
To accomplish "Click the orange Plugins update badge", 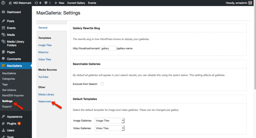I will pyautogui.click(x=19, y=123).
